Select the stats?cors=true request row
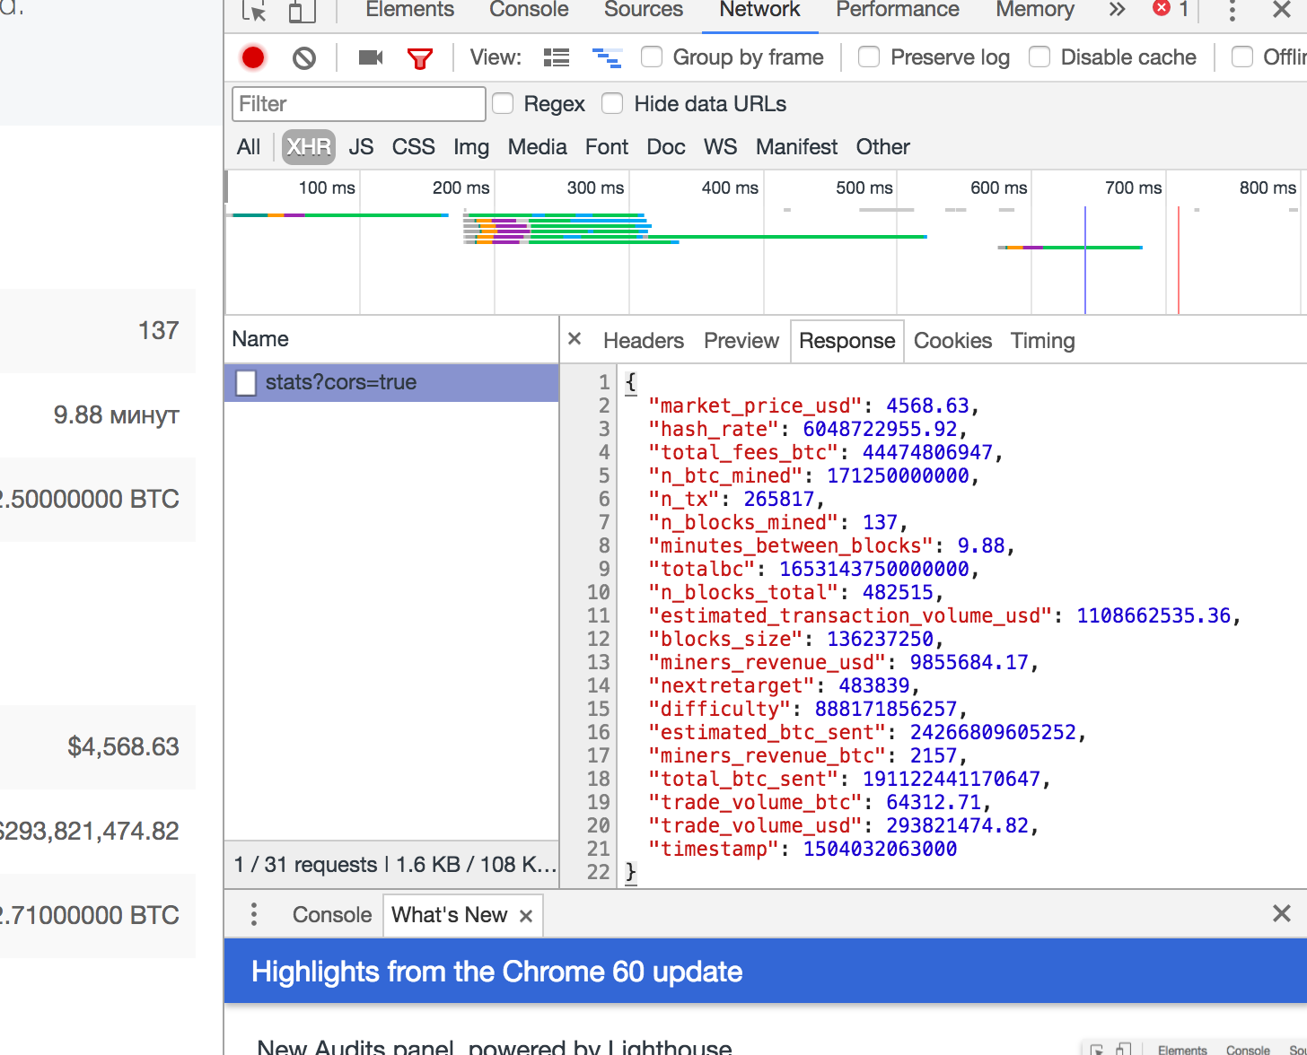This screenshot has height=1055, width=1307. pos(391,382)
